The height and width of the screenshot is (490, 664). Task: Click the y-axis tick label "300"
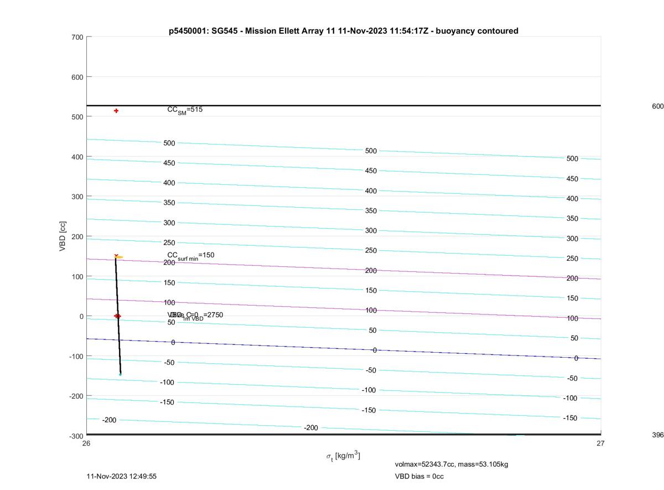pyautogui.click(x=77, y=197)
